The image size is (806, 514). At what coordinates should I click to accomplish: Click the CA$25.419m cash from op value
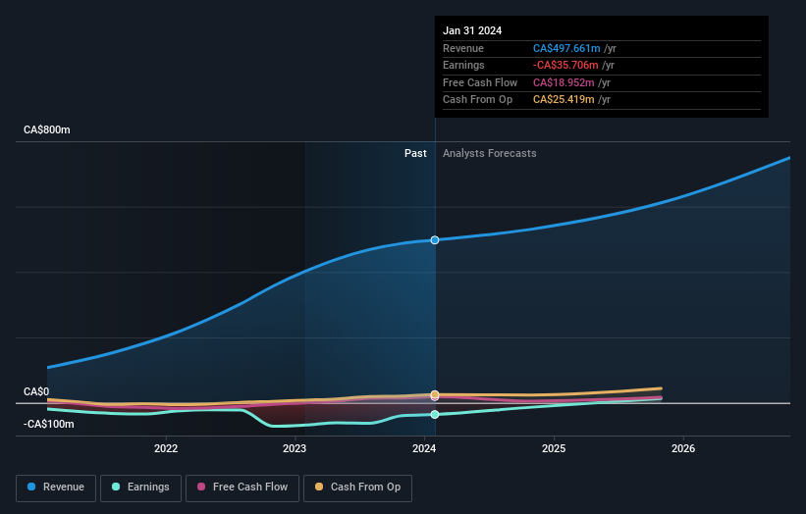pyautogui.click(x=564, y=100)
